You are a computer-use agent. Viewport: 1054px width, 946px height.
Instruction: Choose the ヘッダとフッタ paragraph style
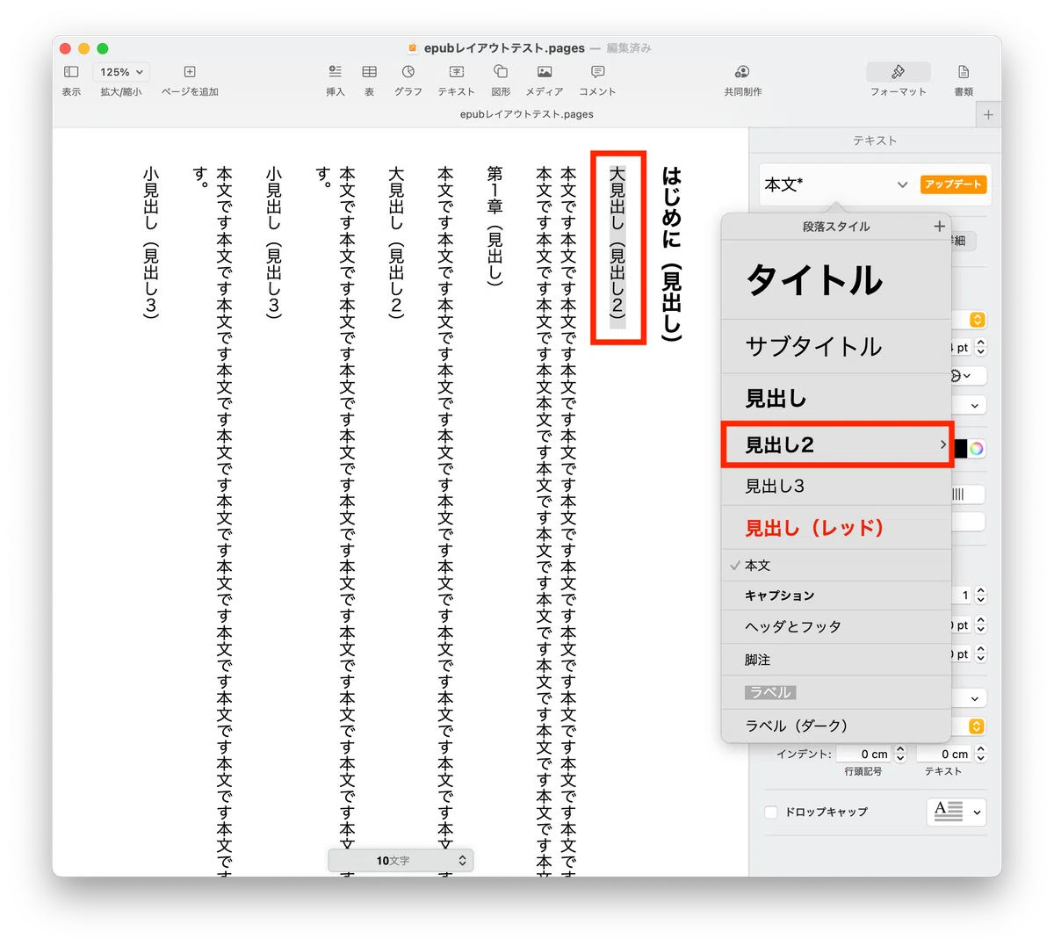[x=836, y=627]
